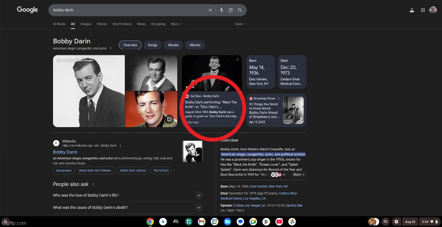Open the ChromeOS launcher button
The image size is (442, 227).
tap(5, 222)
